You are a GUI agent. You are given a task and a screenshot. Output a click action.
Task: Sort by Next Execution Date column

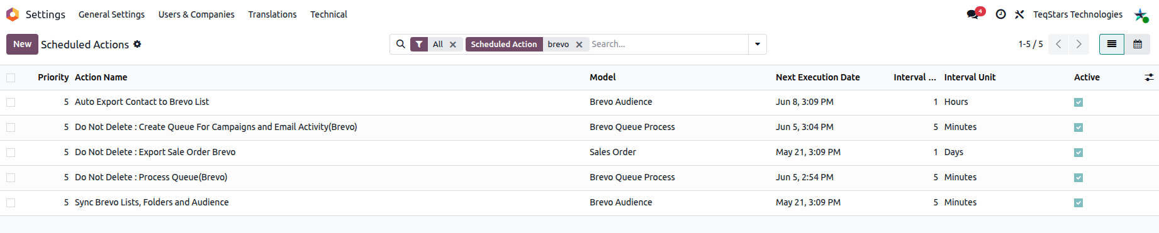pos(817,77)
